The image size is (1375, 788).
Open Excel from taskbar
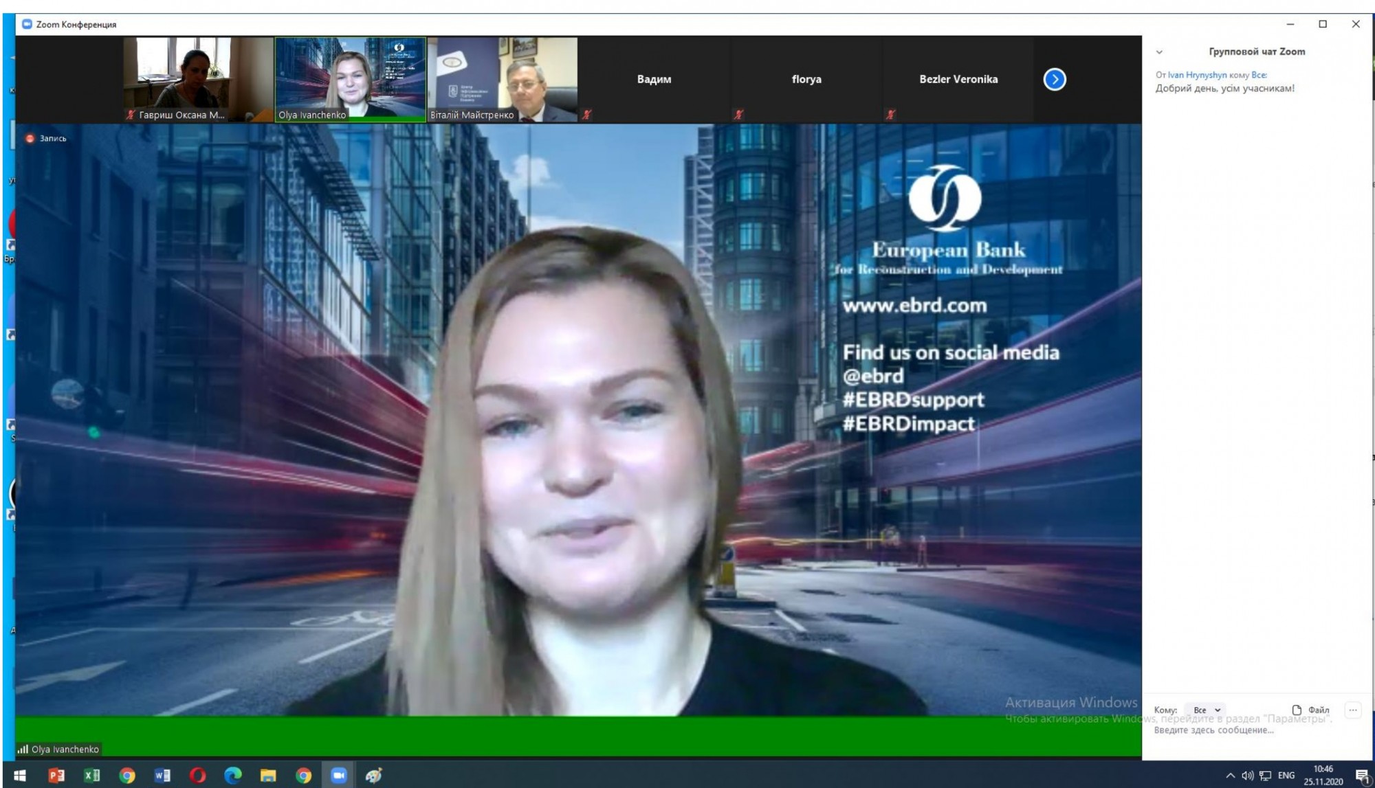coord(91,776)
